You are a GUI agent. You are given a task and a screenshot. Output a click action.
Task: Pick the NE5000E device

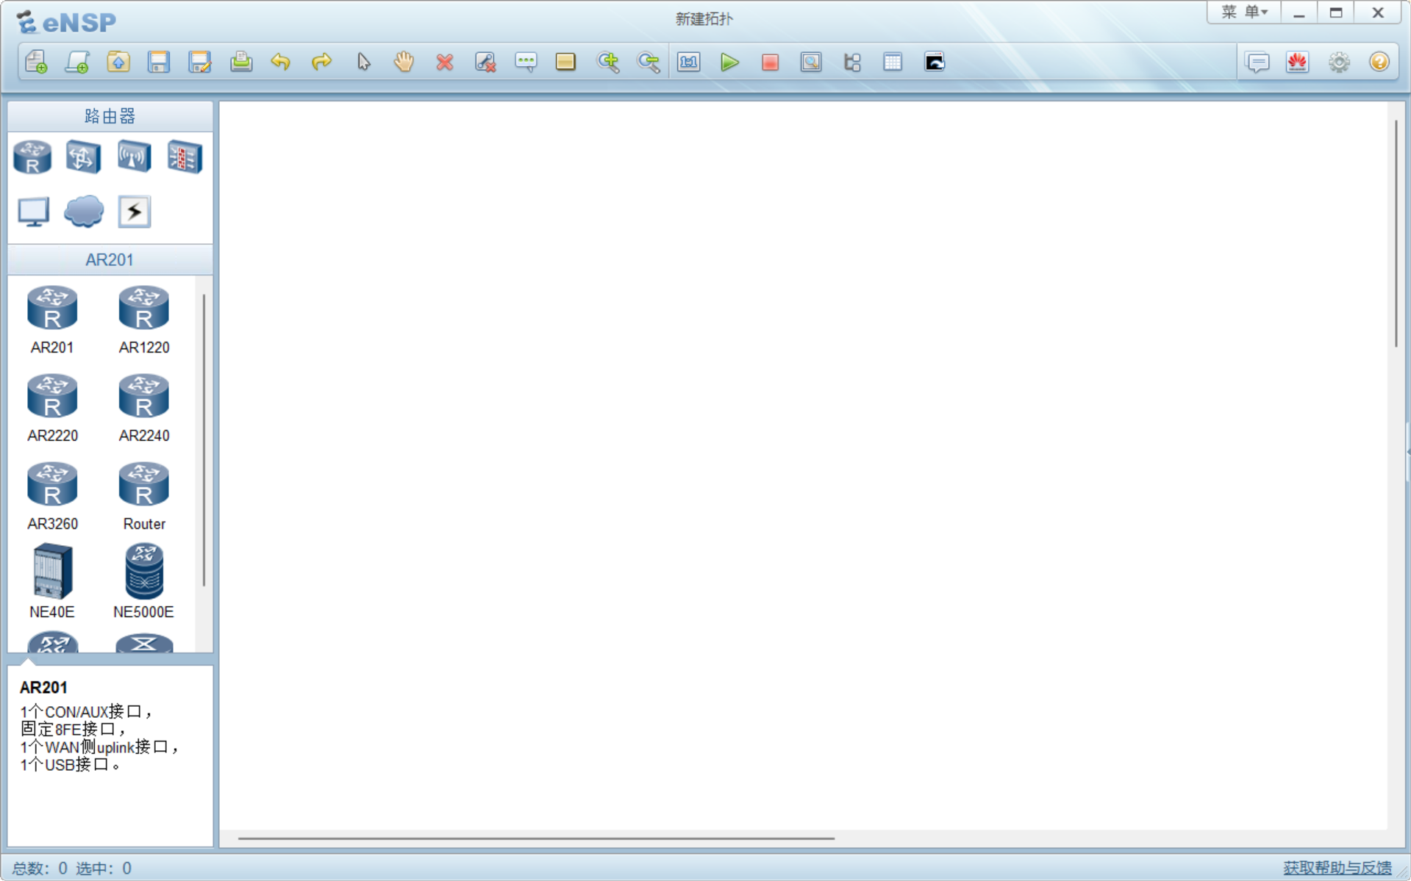point(144,581)
